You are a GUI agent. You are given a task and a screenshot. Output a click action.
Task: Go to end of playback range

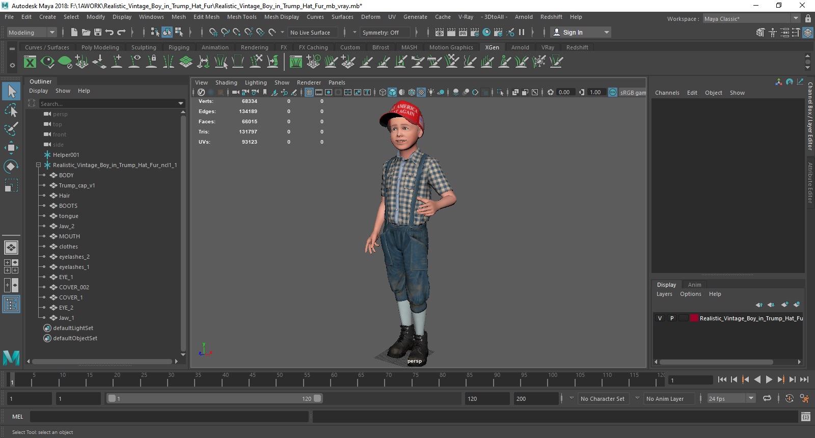pos(804,379)
